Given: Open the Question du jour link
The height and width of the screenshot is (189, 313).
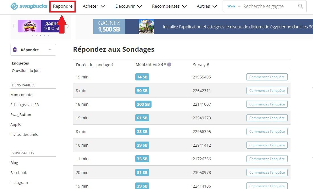Looking at the screenshot, I should pyautogui.click(x=26, y=71).
